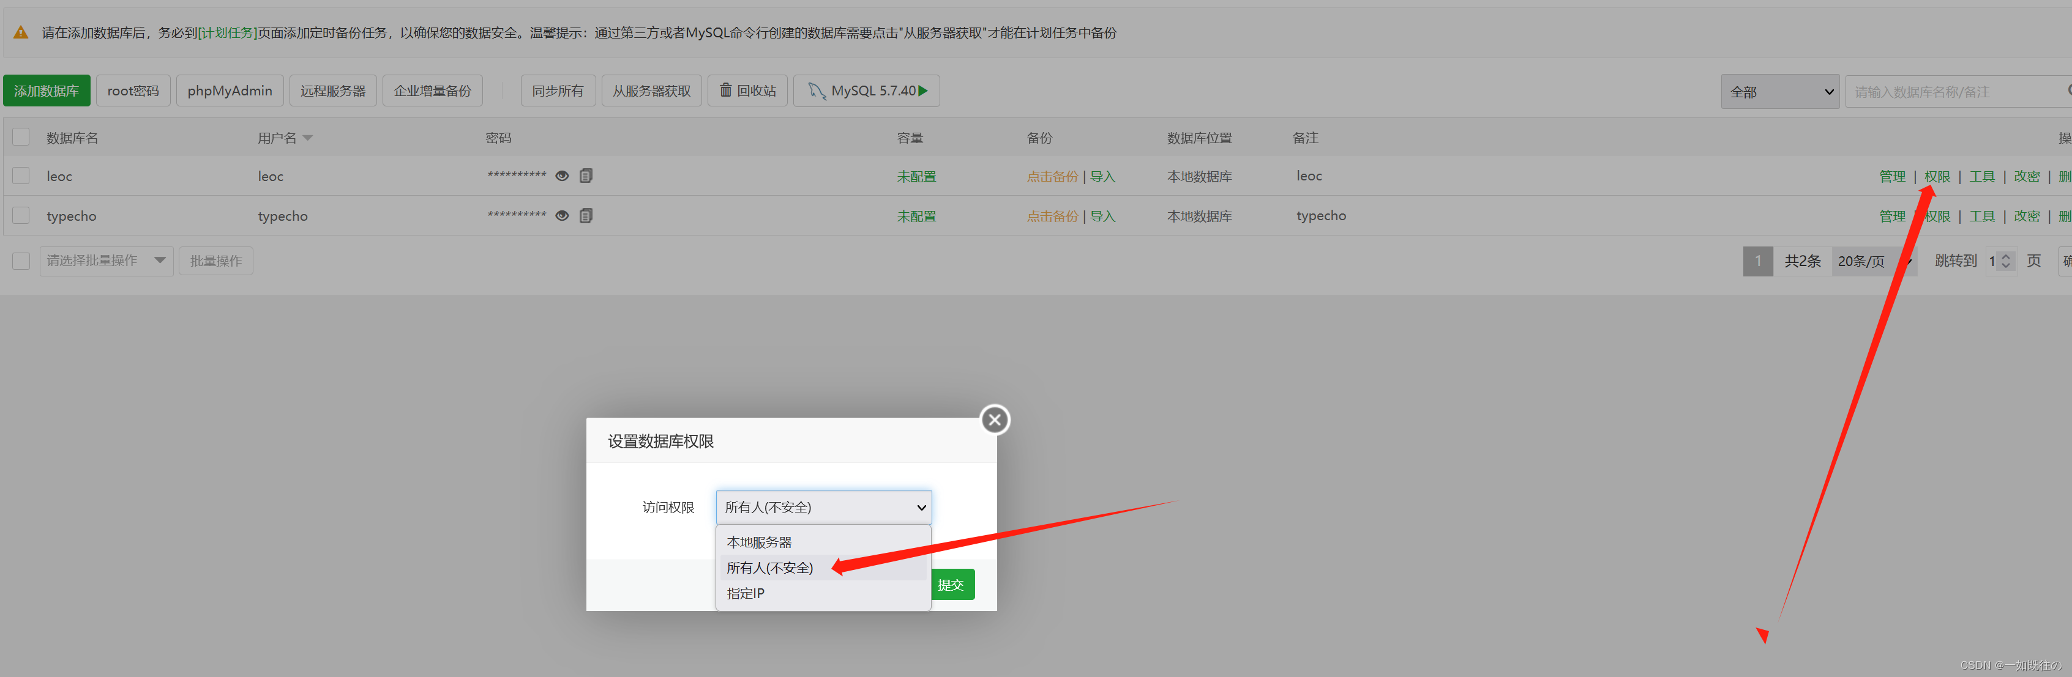Click 管理 for typecho database

click(1893, 215)
